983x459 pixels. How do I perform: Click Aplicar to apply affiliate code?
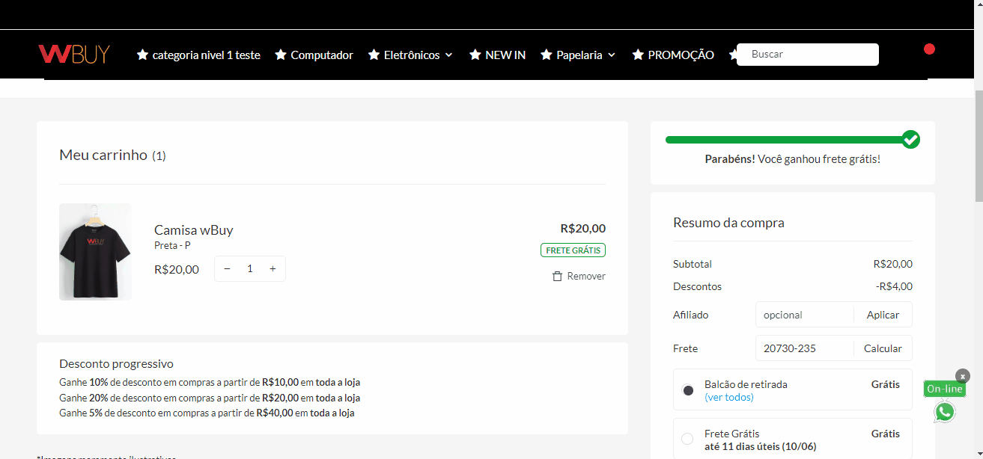tap(883, 315)
